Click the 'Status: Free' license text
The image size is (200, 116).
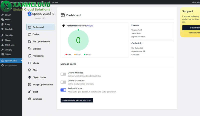click(136, 33)
